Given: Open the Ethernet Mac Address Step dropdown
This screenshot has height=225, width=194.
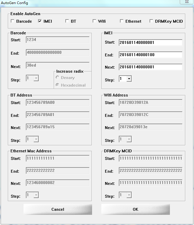Looking at the screenshot, I should tap(36, 195).
